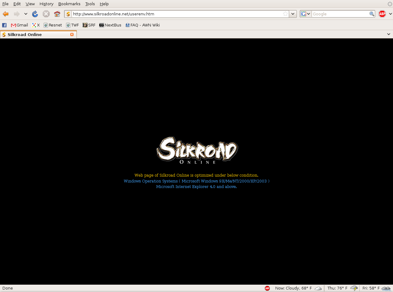Click the Adblock Plus toolbar icon

(382, 14)
